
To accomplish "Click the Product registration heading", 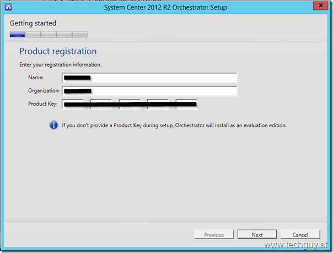I will (58, 51).
